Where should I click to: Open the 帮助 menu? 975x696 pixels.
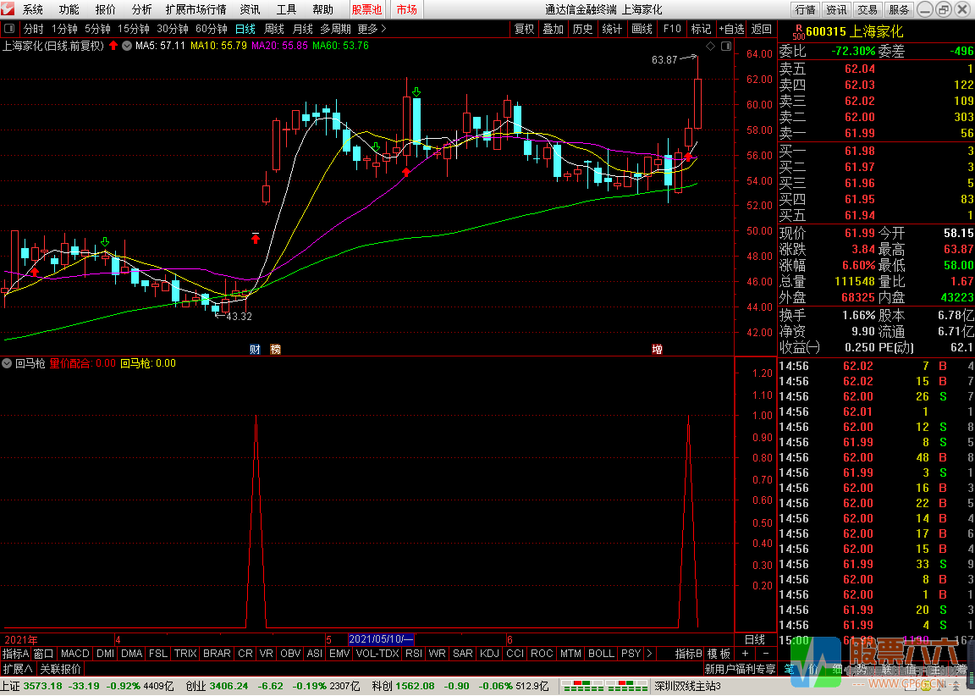tap(322, 9)
